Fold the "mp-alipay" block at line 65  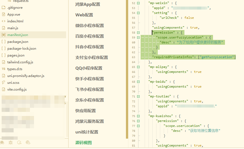[138, 67]
